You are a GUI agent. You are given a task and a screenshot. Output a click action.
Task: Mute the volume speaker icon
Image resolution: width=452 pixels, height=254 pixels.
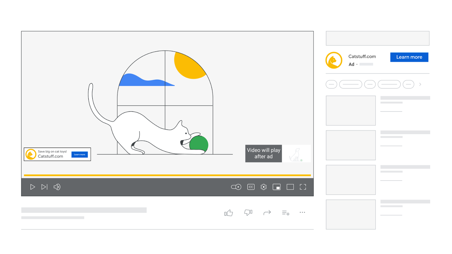(x=57, y=187)
